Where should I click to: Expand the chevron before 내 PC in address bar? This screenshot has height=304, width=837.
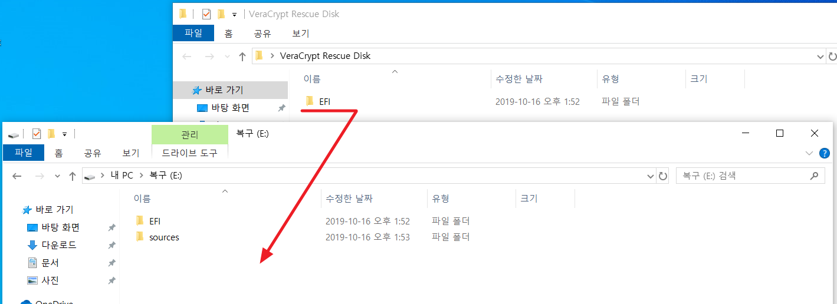[x=103, y=176]
